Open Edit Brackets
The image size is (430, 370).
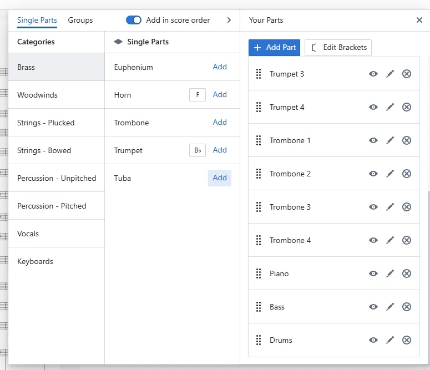coord(338,47)
